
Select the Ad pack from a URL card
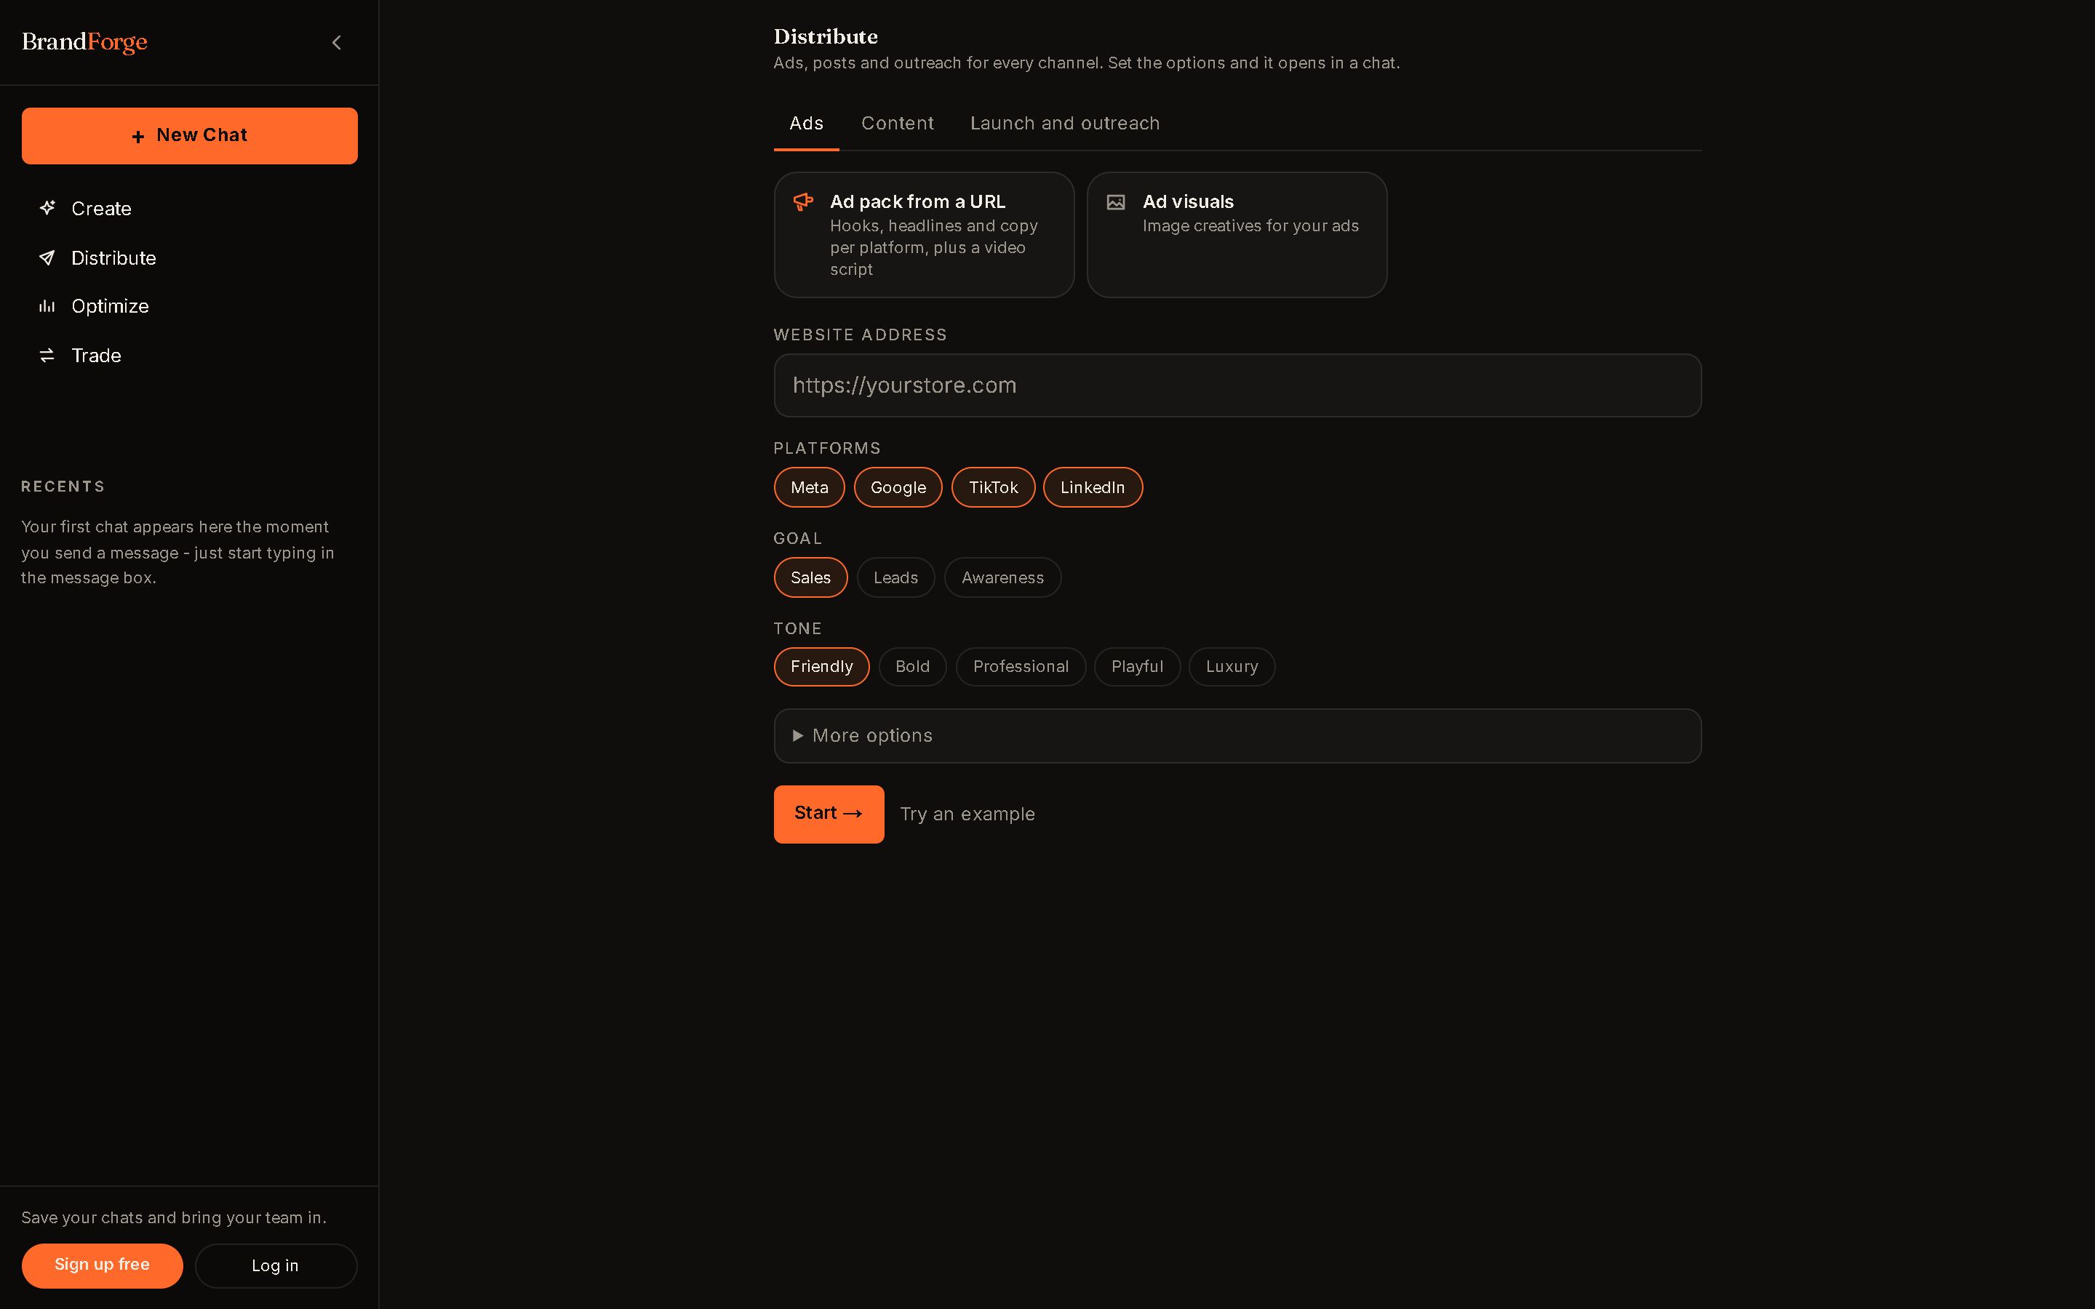pyautogui.click(x=924, y=235)
